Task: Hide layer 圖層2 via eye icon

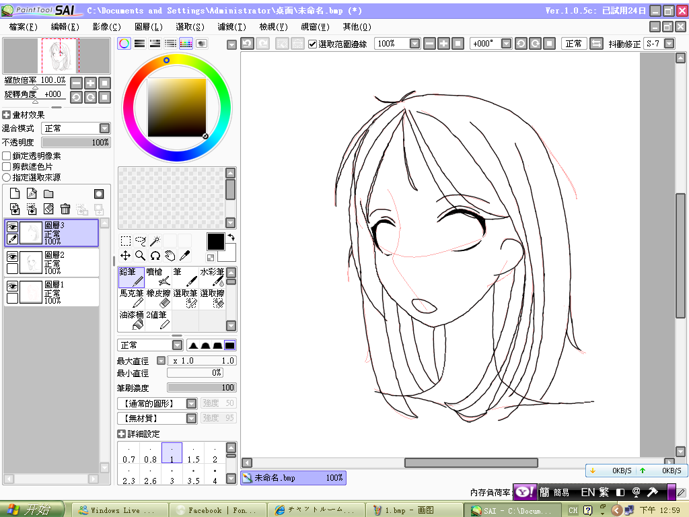Action: 12,256
